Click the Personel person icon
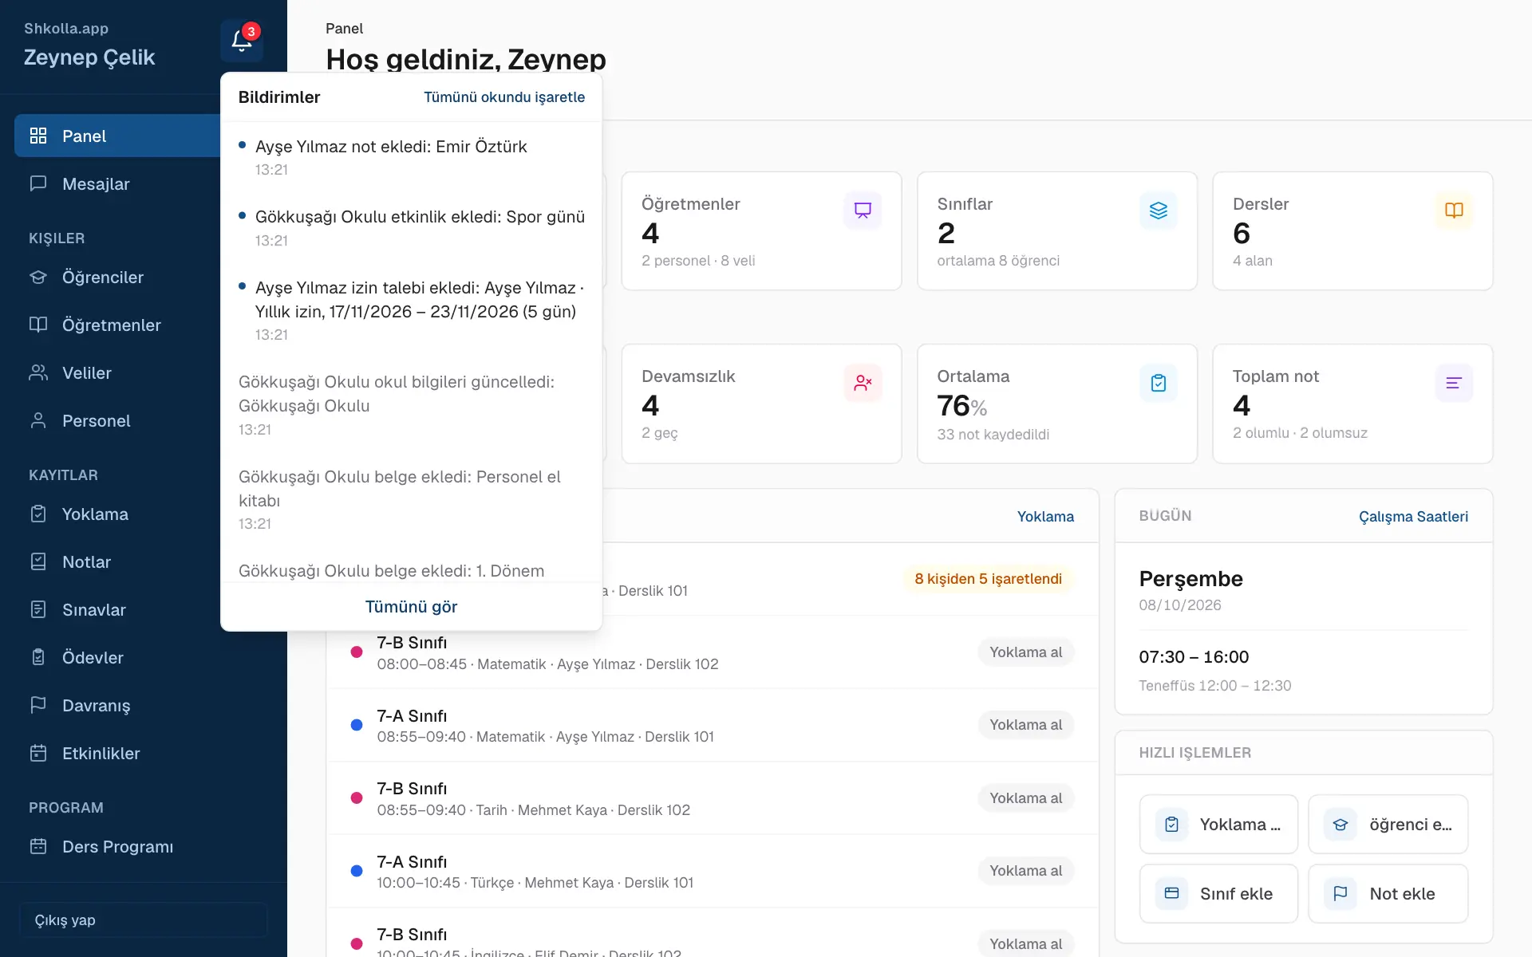1532x957 pixels. pyautogui.click(x=38, y=420)
